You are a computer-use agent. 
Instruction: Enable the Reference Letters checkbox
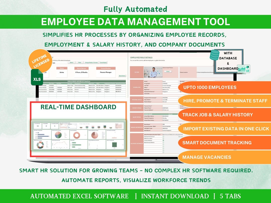pos(163,138)
